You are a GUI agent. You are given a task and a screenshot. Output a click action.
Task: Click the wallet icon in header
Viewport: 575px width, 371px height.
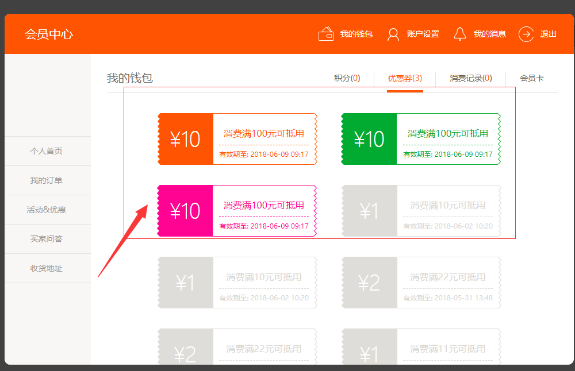point(326,34)
